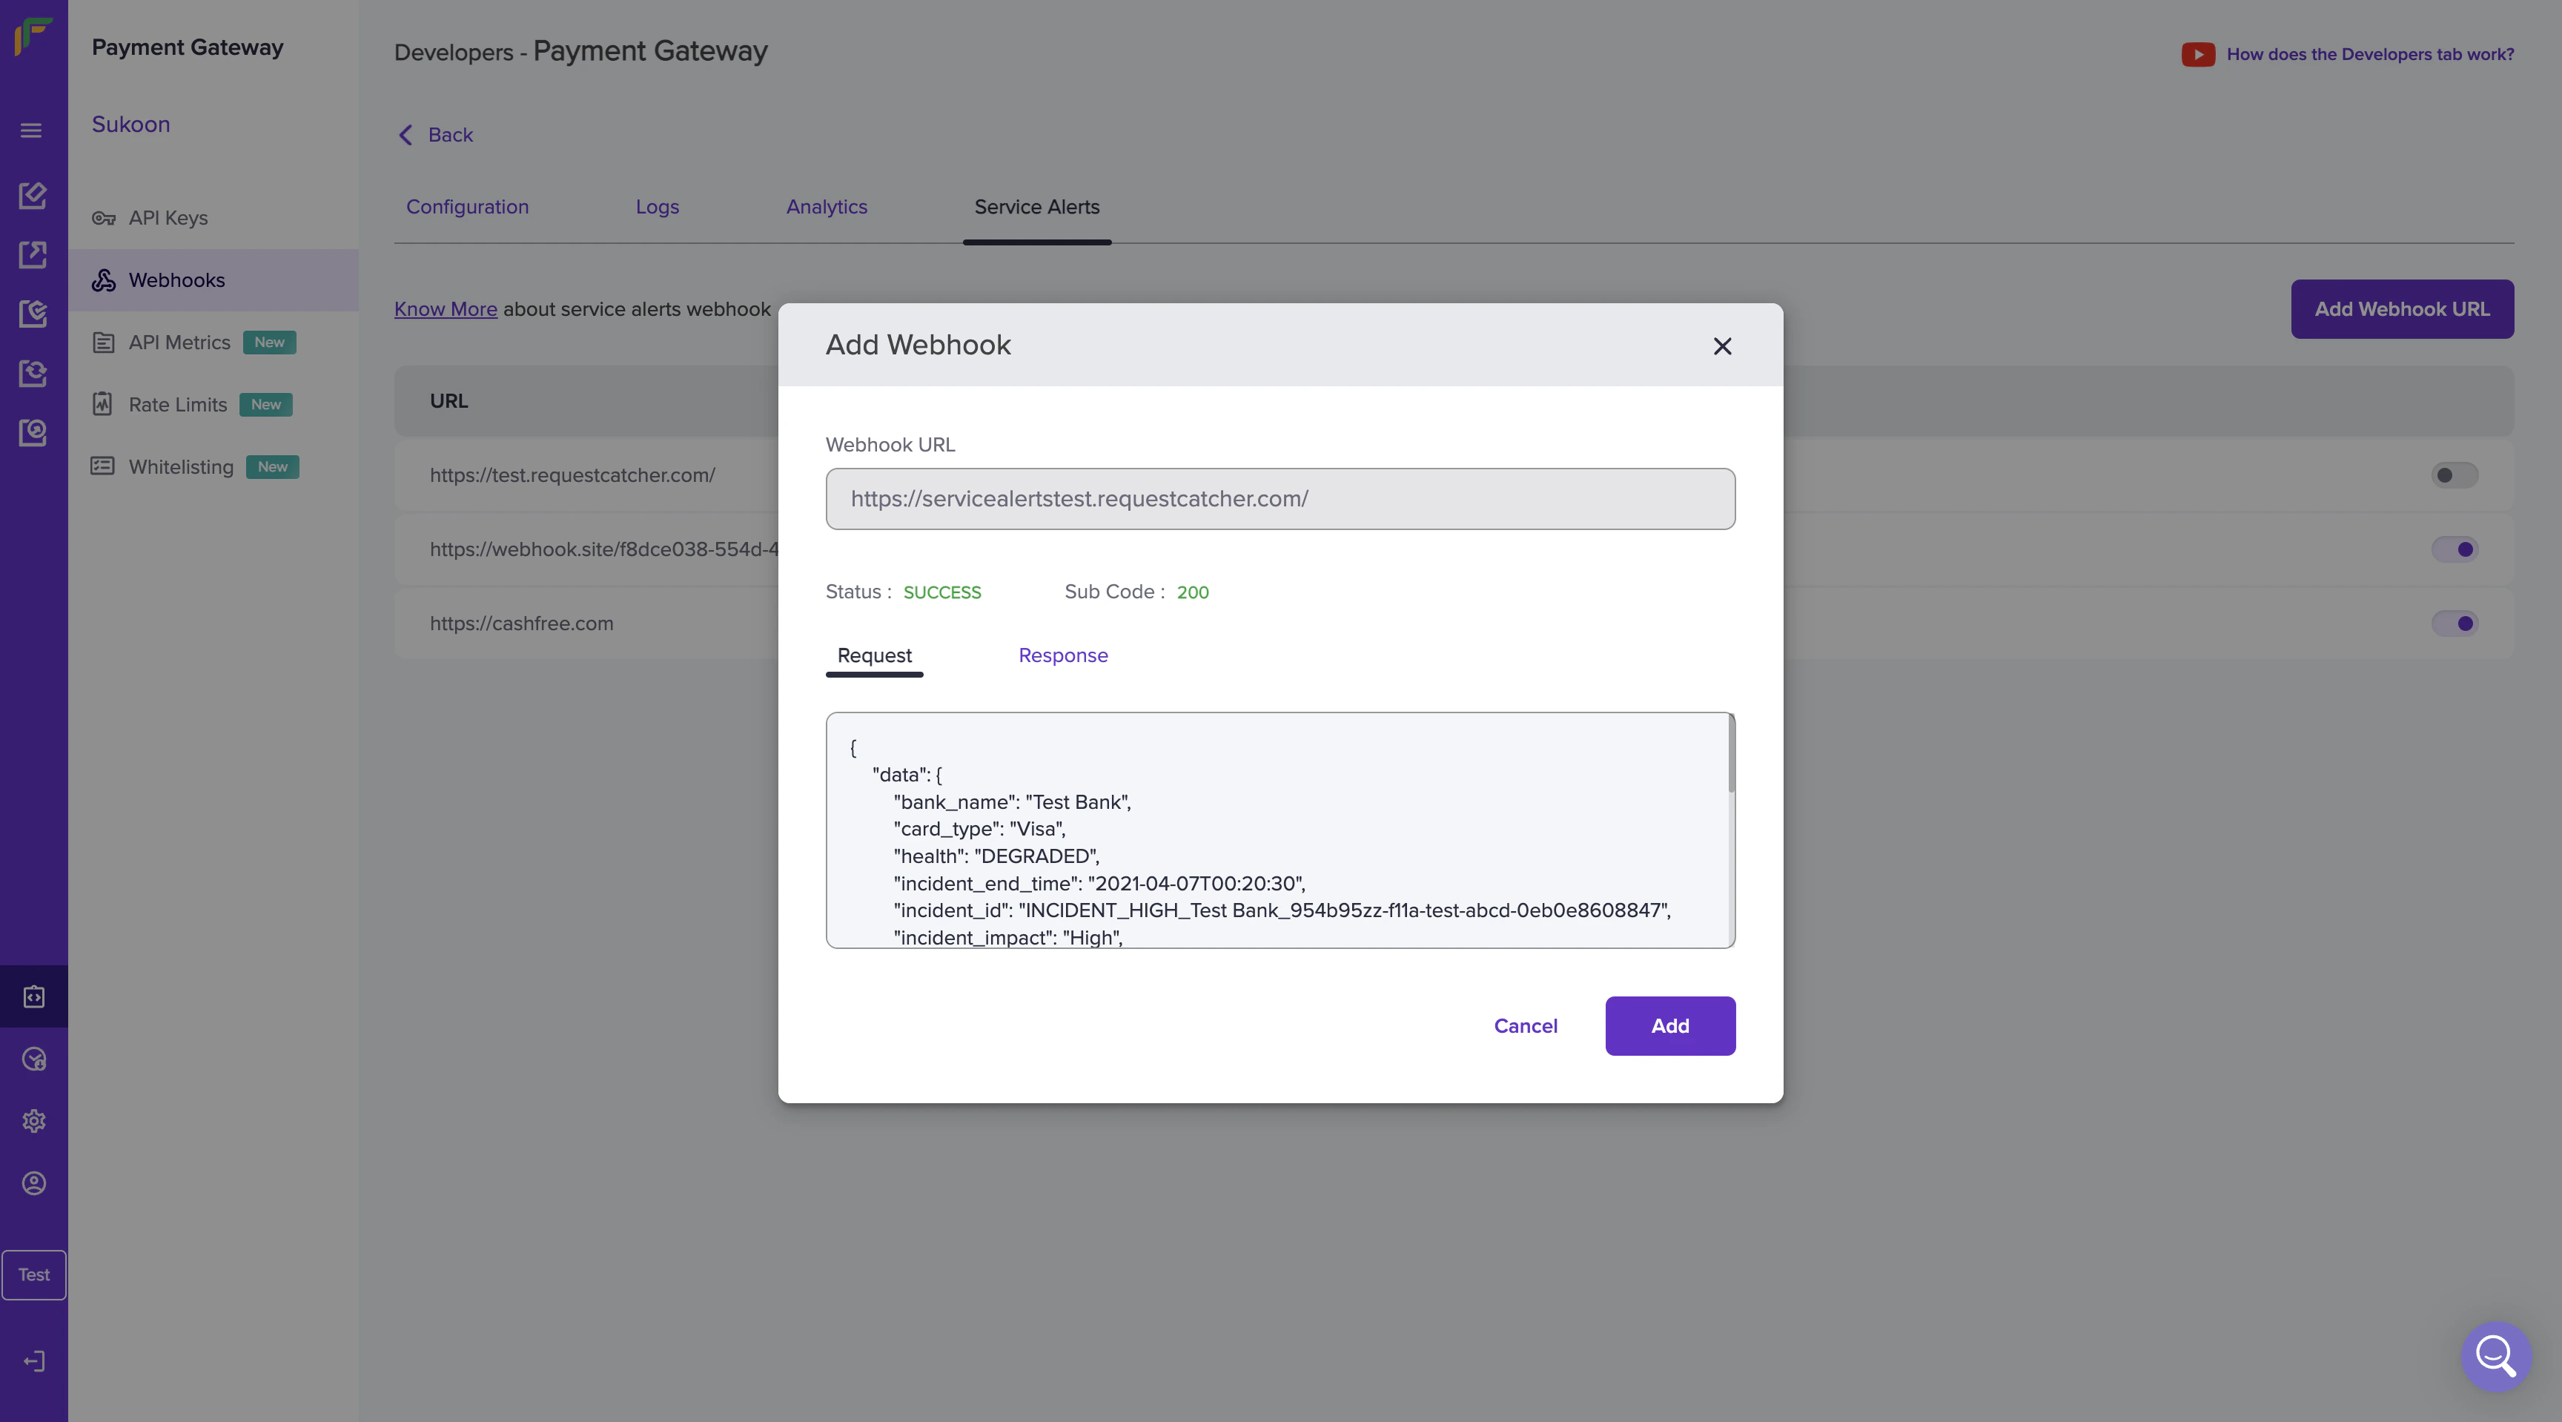Click the hamburger menu icon in sidebar
The width and height of the screenshot is (2562, 1422).
pyautogui.click(x=31, y=130)
